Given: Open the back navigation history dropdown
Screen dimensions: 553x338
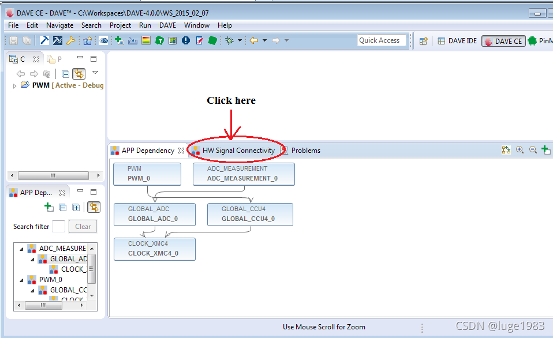Looking at the screenshot, I should [x=264, y=40].
